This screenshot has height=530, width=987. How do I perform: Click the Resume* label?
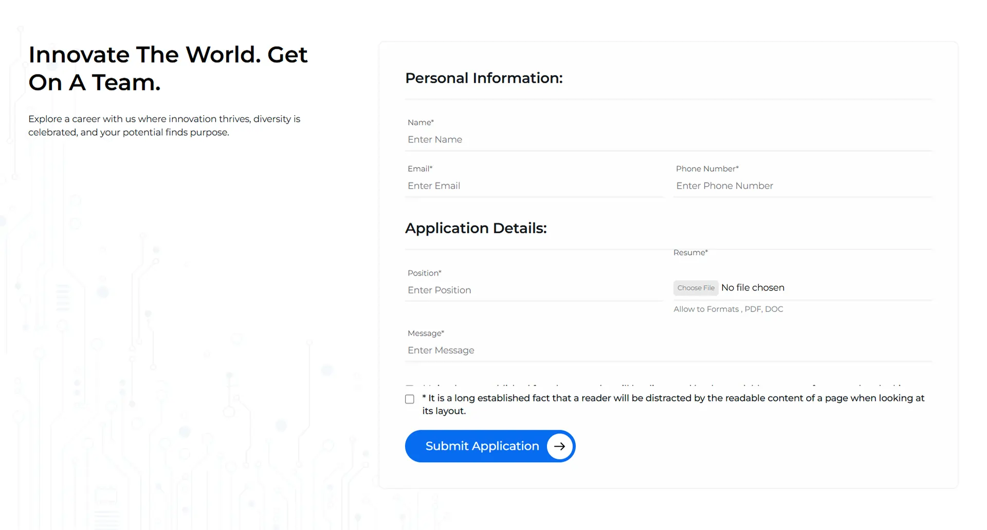coord(690,252)
